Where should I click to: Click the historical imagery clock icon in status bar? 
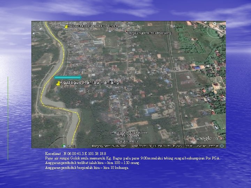(x=64, y=146)
